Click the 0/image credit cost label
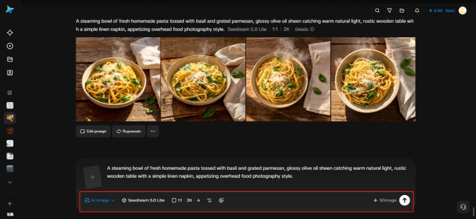 385,200
